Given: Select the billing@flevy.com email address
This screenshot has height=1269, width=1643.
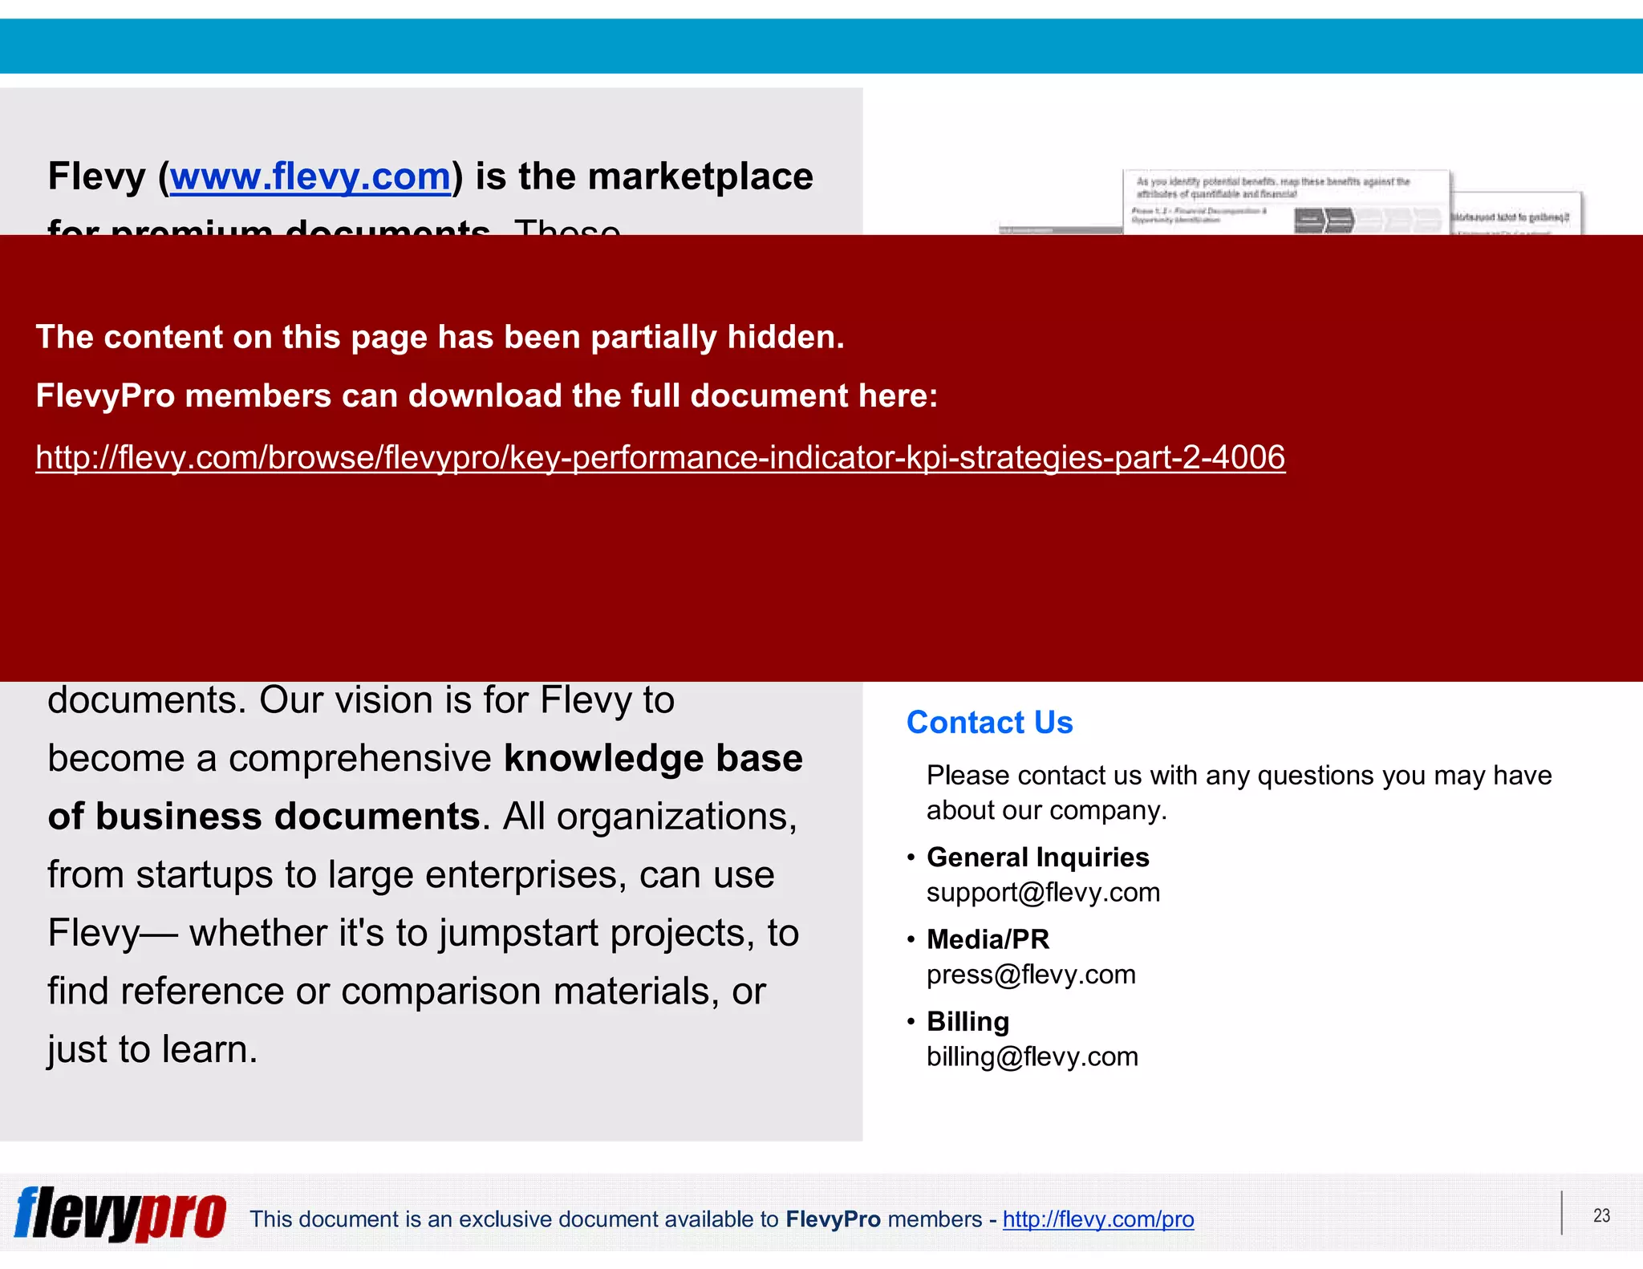Looking at the screenshot, I should [1032, 1057].
